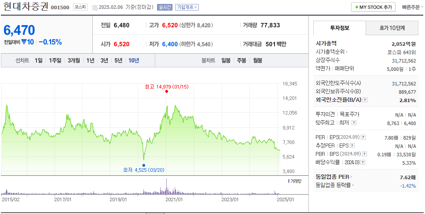
Task: Click the MY STOCK 추가 button
Action: (373, 7)
